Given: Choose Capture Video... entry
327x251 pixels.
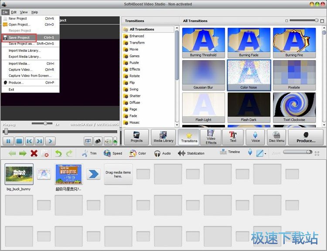Looking at the screenshot, I should point(31,69).
